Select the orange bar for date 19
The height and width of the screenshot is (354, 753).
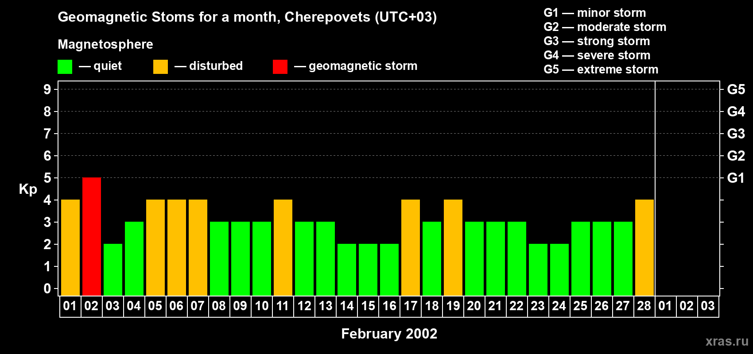pos(453,247)
